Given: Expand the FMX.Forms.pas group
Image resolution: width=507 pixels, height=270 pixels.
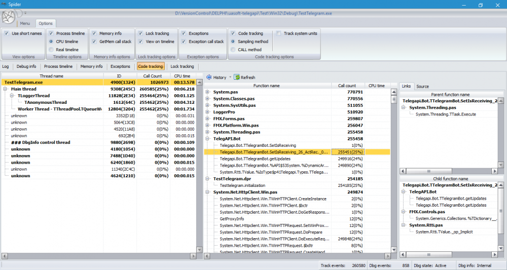Looking at the screenshot, I should click(x=207, y=119).
